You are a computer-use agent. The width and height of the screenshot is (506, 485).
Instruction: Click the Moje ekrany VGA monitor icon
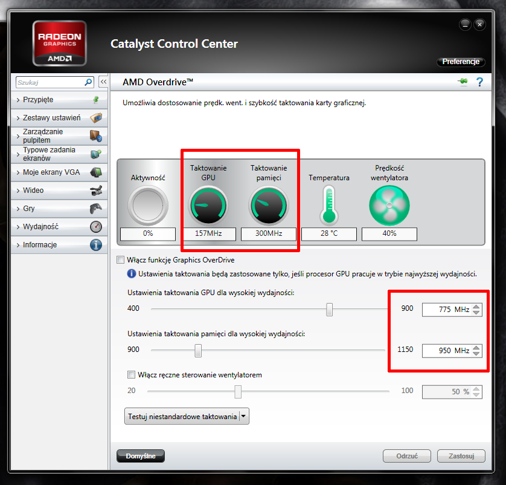[96, 172]
